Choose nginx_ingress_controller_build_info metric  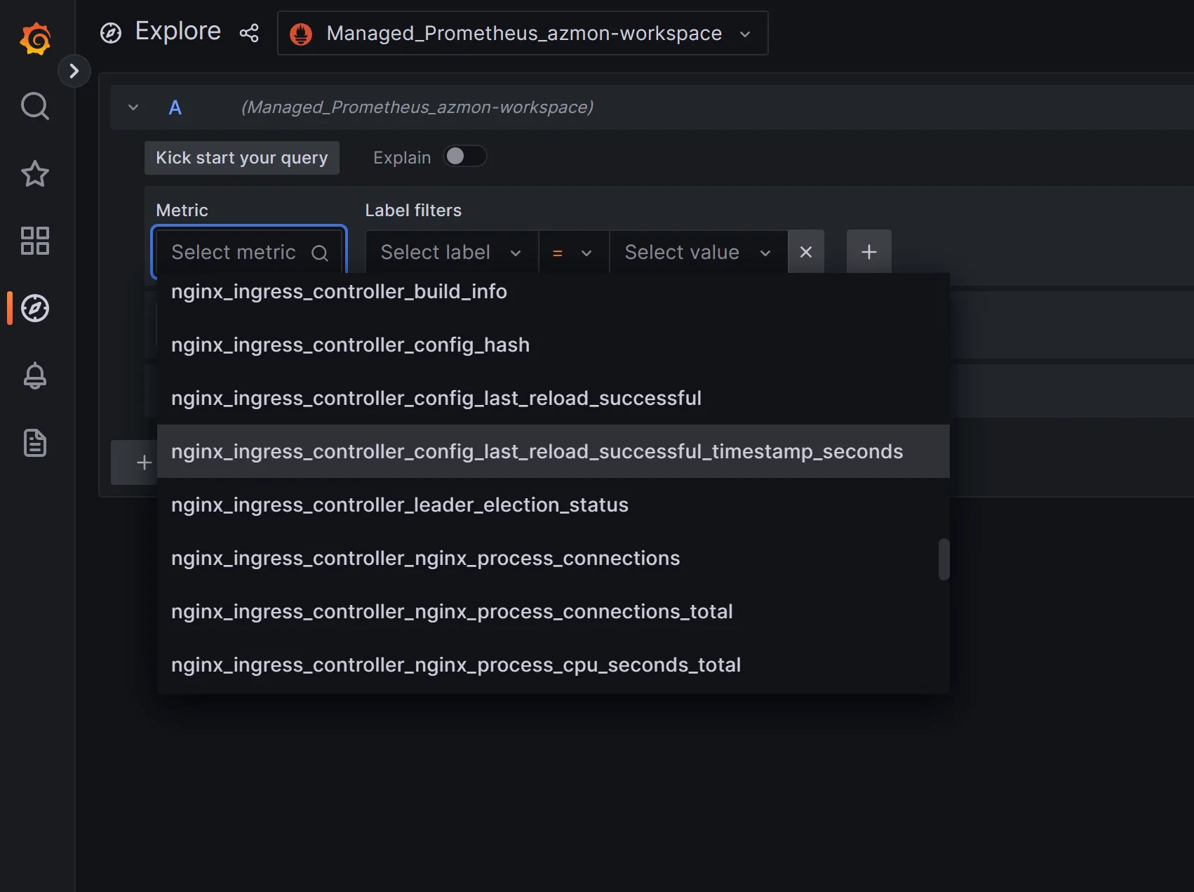[x=339, y=291]
